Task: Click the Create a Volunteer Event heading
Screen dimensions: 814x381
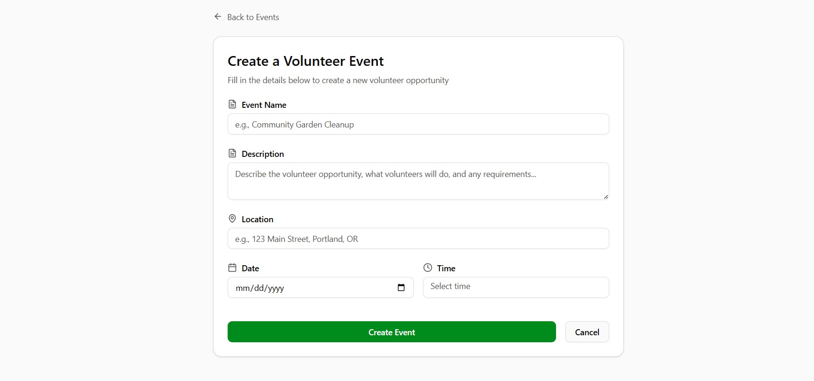Action: tap(306, 61)
